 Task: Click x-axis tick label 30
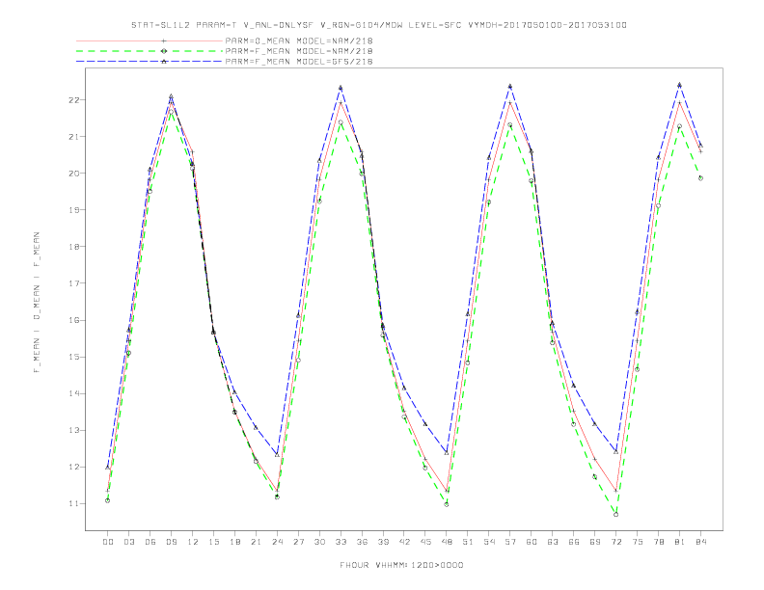click(x=319, y=542)
